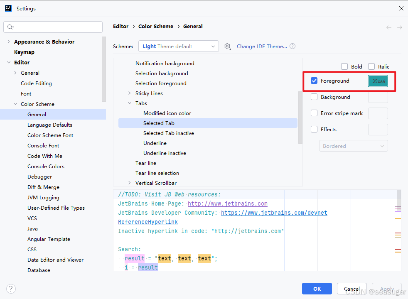Select Tear line selection item

point(157,173)
